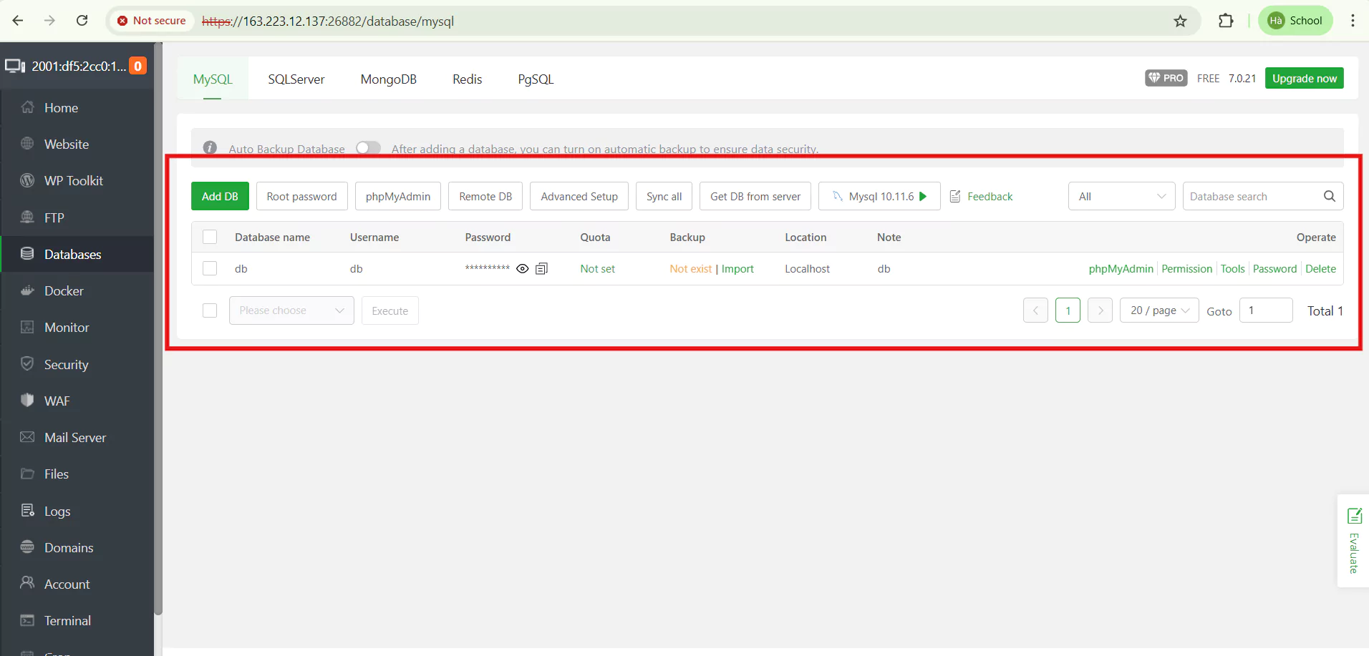Click the Sync all button

tap(664, 196)
